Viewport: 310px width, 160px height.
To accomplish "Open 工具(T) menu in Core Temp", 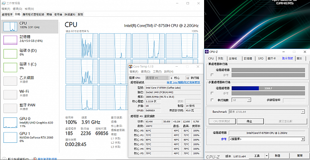I will pyautogui.click(x=157, y=71).
